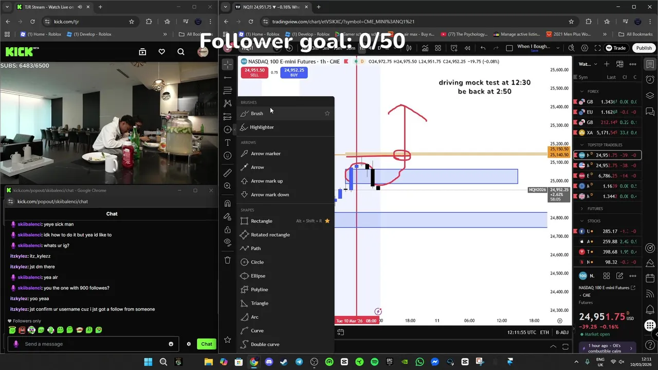Image resolution: width=658 pixels, height=370 pixels.
Task: Open the go-to-date calendar icon
Action: [x=340, y=332]
